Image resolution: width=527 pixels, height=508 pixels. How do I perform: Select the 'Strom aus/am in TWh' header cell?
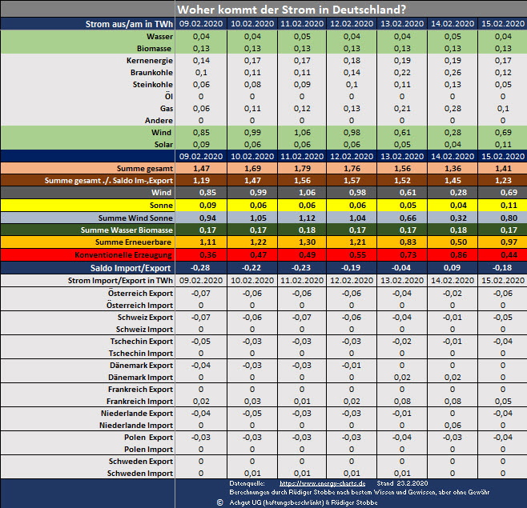pos(127,25)
